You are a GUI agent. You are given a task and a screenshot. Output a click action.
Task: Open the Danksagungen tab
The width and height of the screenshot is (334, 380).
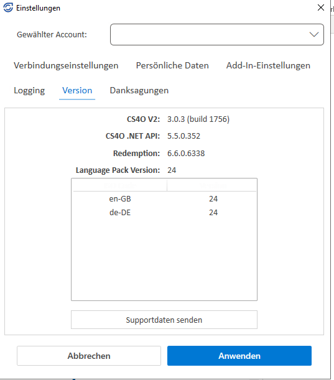pos(139,90)
